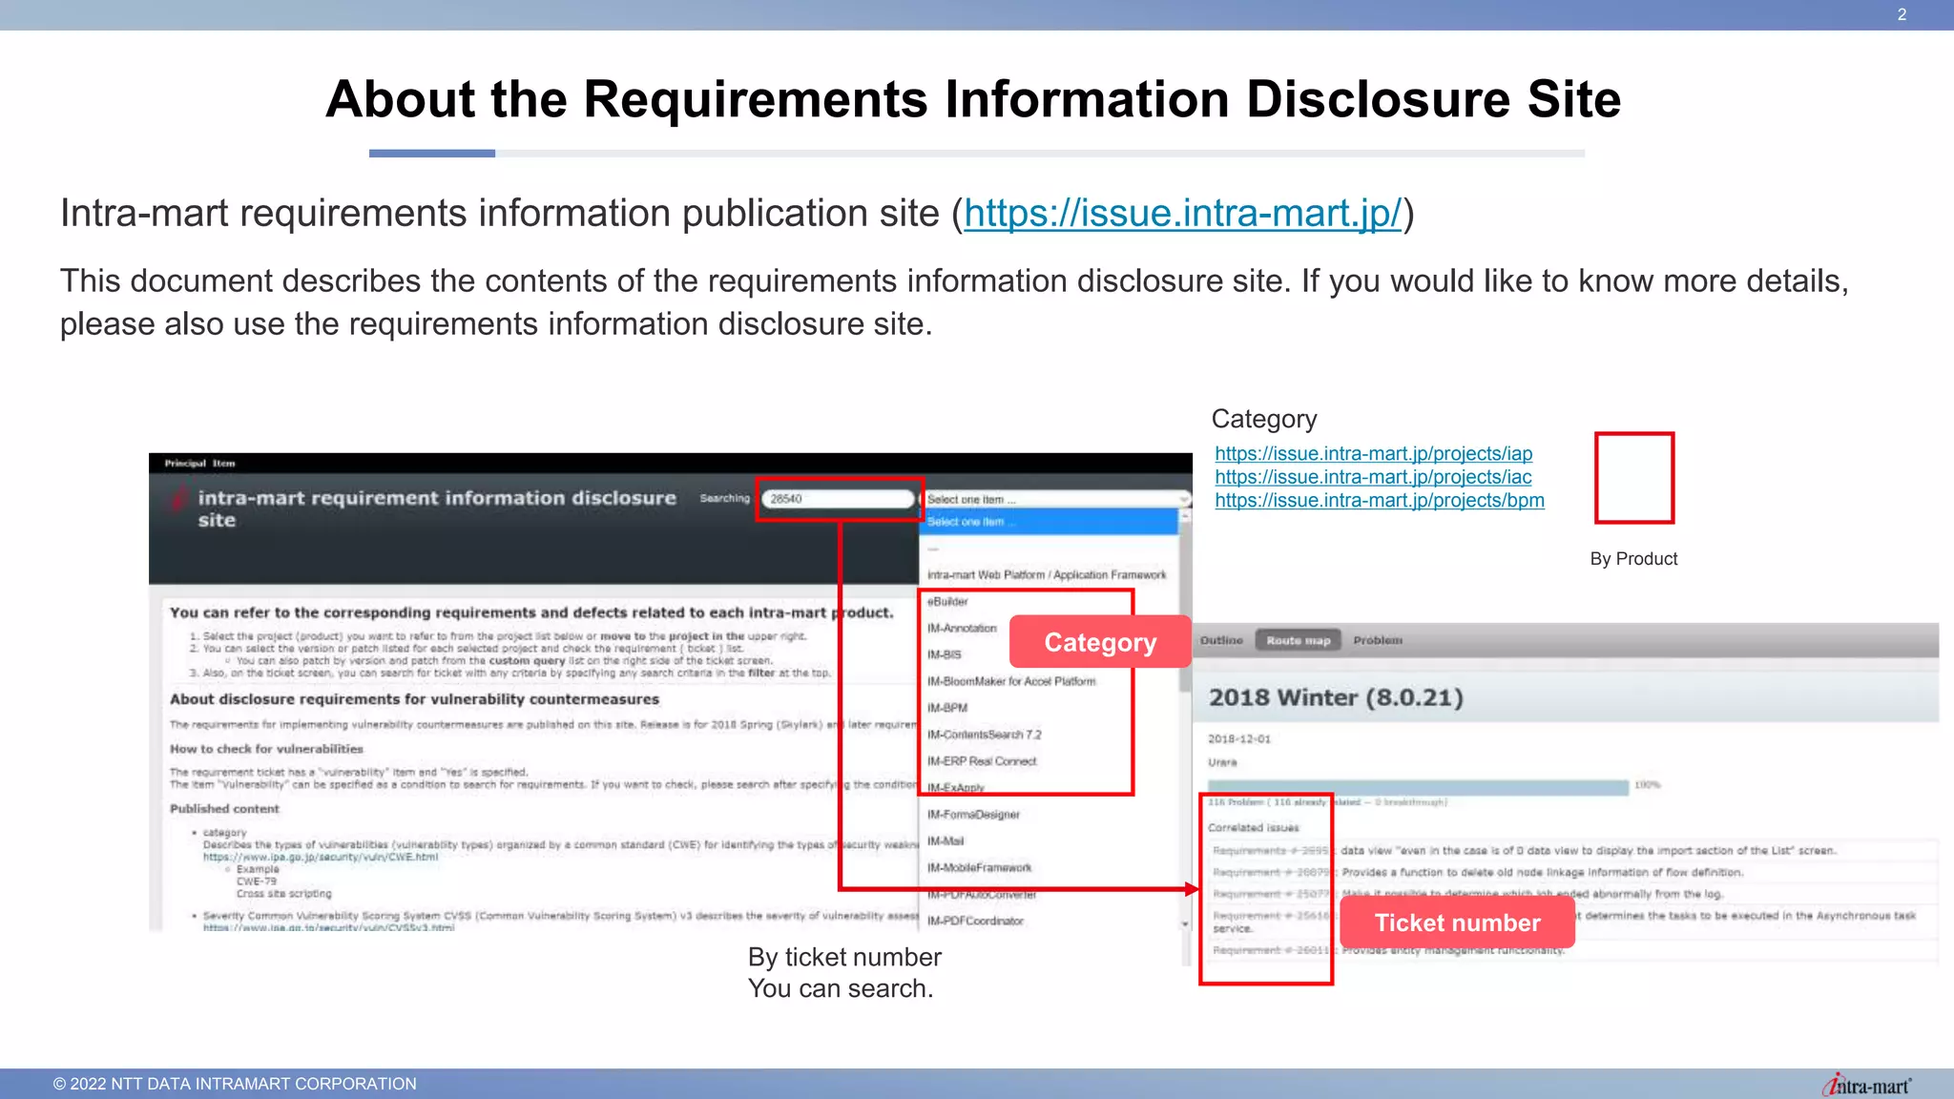Open the projects/iac category link
Image resolution: width=1954 pixels, height=1099 pixels.
(1373, 477)
